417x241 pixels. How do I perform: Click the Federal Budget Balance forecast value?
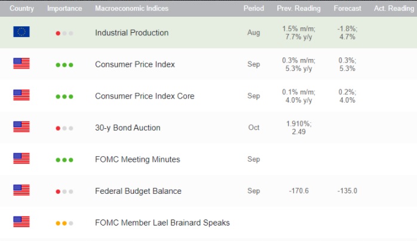tap(347, 191)
